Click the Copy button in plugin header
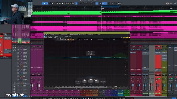 [55, 37]
